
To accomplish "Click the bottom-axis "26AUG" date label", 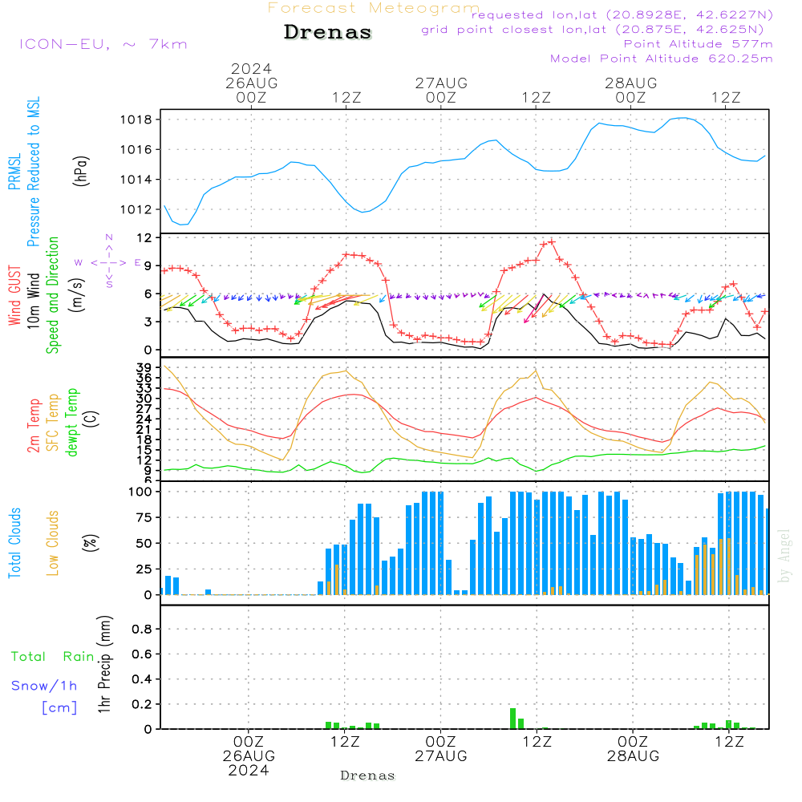I will [x=249, y=756].
